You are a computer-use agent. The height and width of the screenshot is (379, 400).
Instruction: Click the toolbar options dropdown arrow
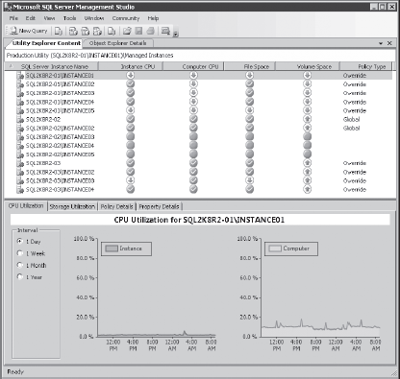[176, 34]
